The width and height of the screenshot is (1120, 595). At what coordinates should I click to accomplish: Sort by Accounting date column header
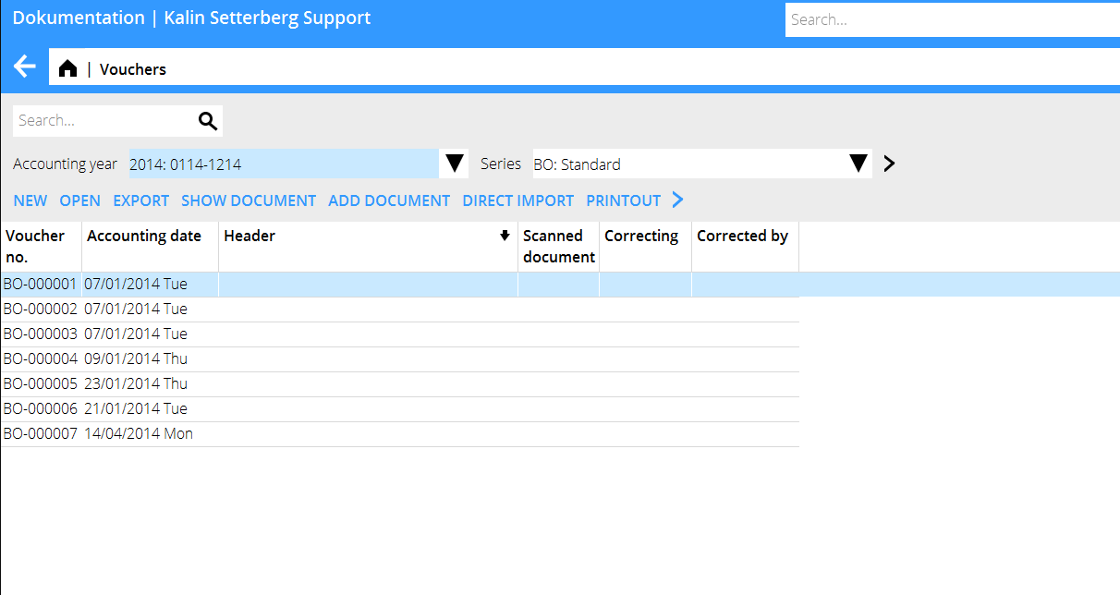(x=144, y=236)
